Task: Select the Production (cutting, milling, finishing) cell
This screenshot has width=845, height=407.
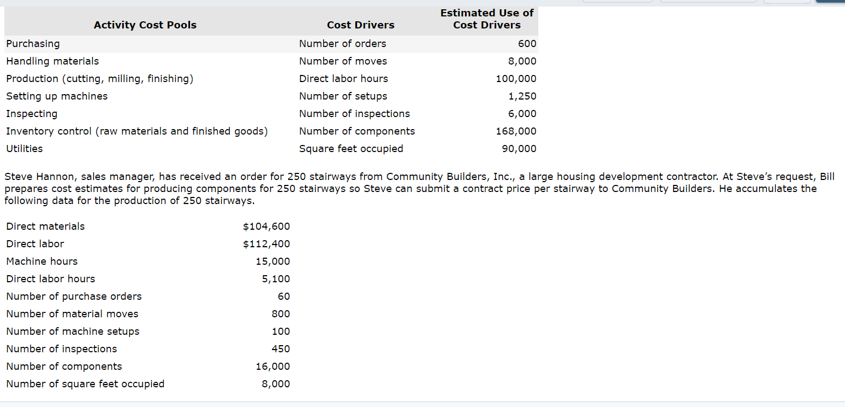Action: (x=100, y=78)
